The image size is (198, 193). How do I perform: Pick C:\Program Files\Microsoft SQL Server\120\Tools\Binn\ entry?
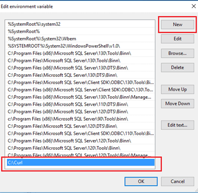point(81,148)
